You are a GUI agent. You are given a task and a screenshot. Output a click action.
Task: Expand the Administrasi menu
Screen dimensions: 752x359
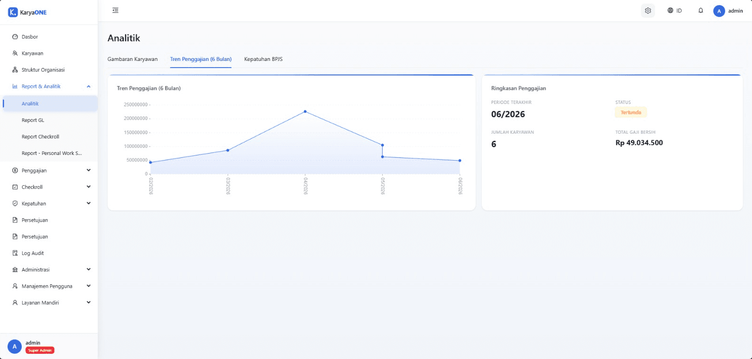88,270
